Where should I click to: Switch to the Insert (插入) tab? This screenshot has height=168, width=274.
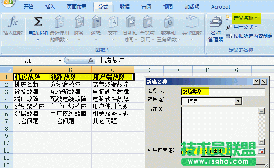50,7
